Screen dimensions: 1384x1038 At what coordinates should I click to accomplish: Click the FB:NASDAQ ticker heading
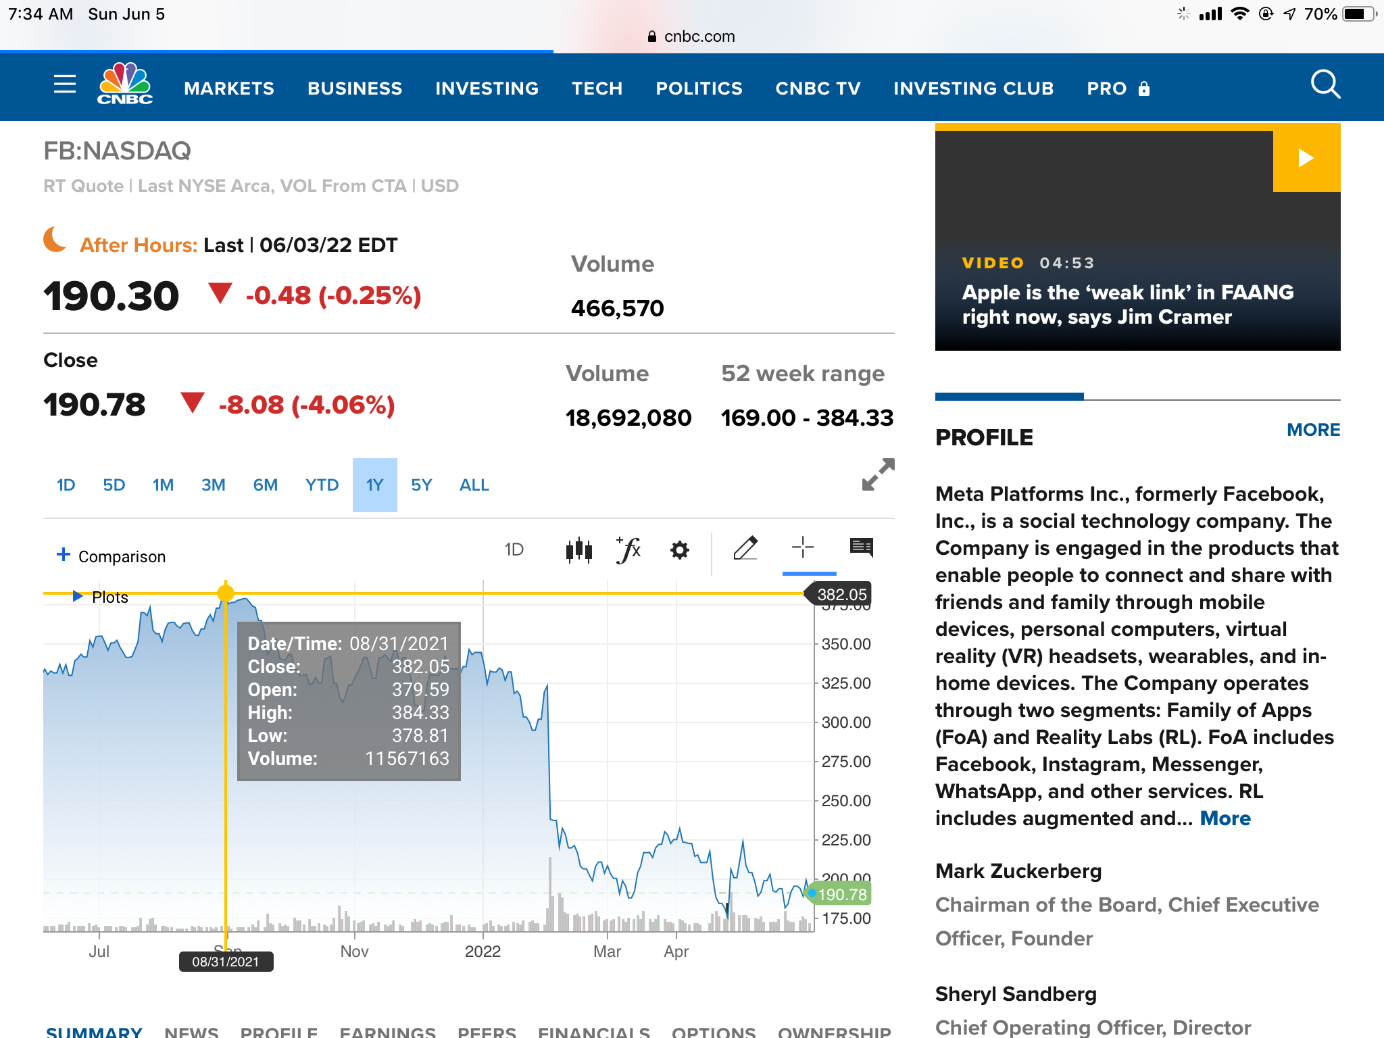point(117,151)
